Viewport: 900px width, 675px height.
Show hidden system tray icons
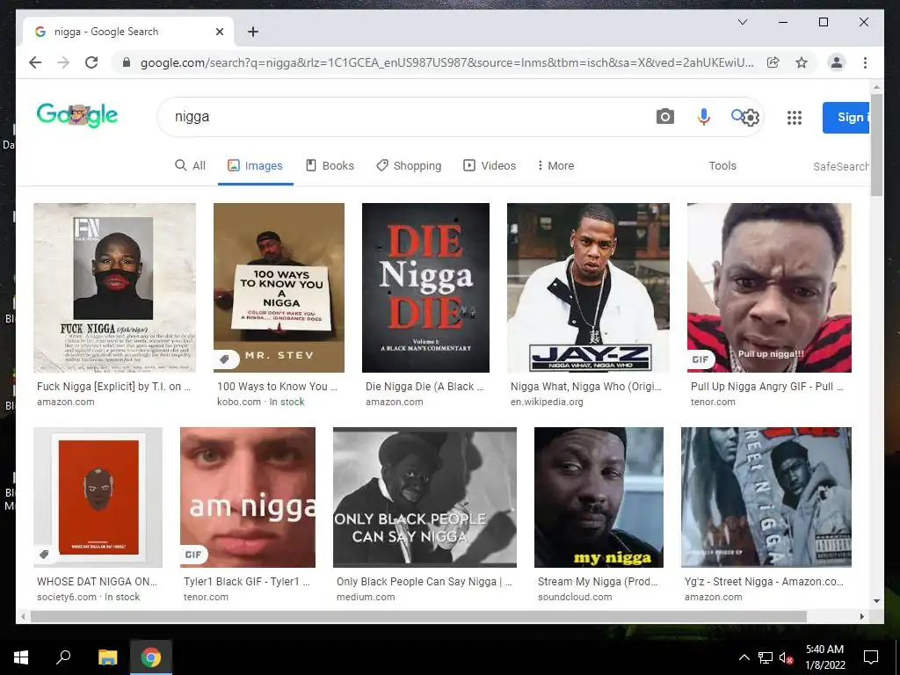744,657
